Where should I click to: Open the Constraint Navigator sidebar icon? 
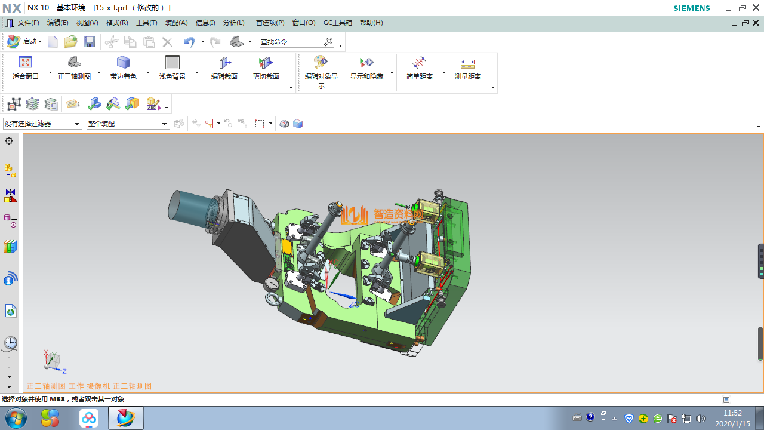point(10,196)
